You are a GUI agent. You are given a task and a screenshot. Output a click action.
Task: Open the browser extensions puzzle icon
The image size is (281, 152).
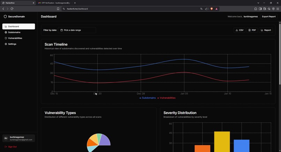point(256,9)
